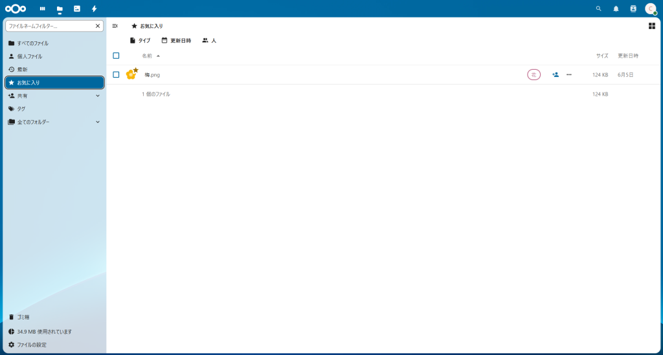Image resolution: width=663 pixels, height=355 pixels.
Task: Switch to grid view
Action: 651,26
